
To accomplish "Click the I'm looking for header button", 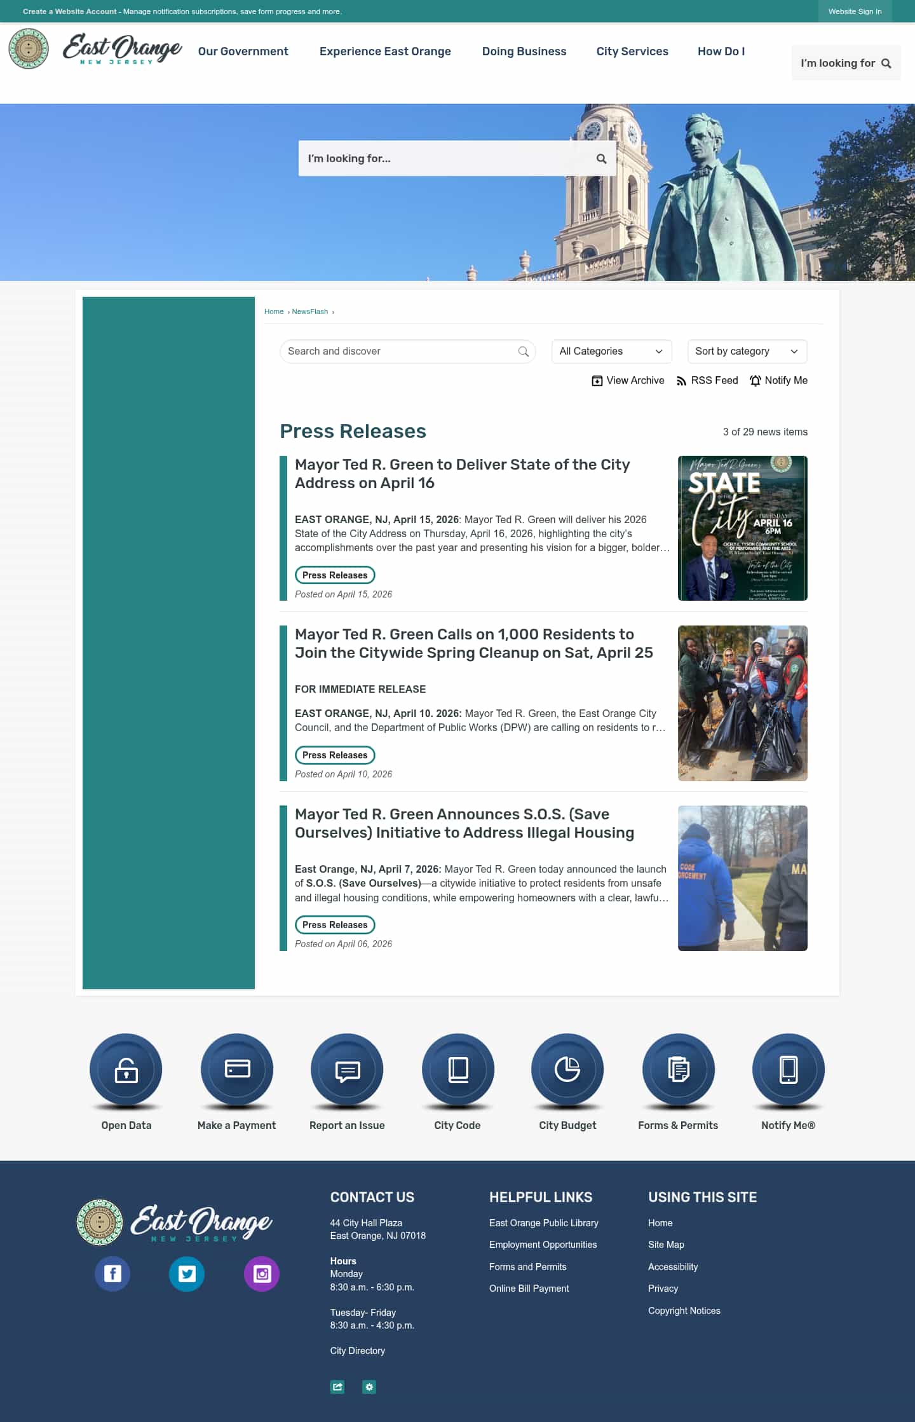I will [846, 63].
